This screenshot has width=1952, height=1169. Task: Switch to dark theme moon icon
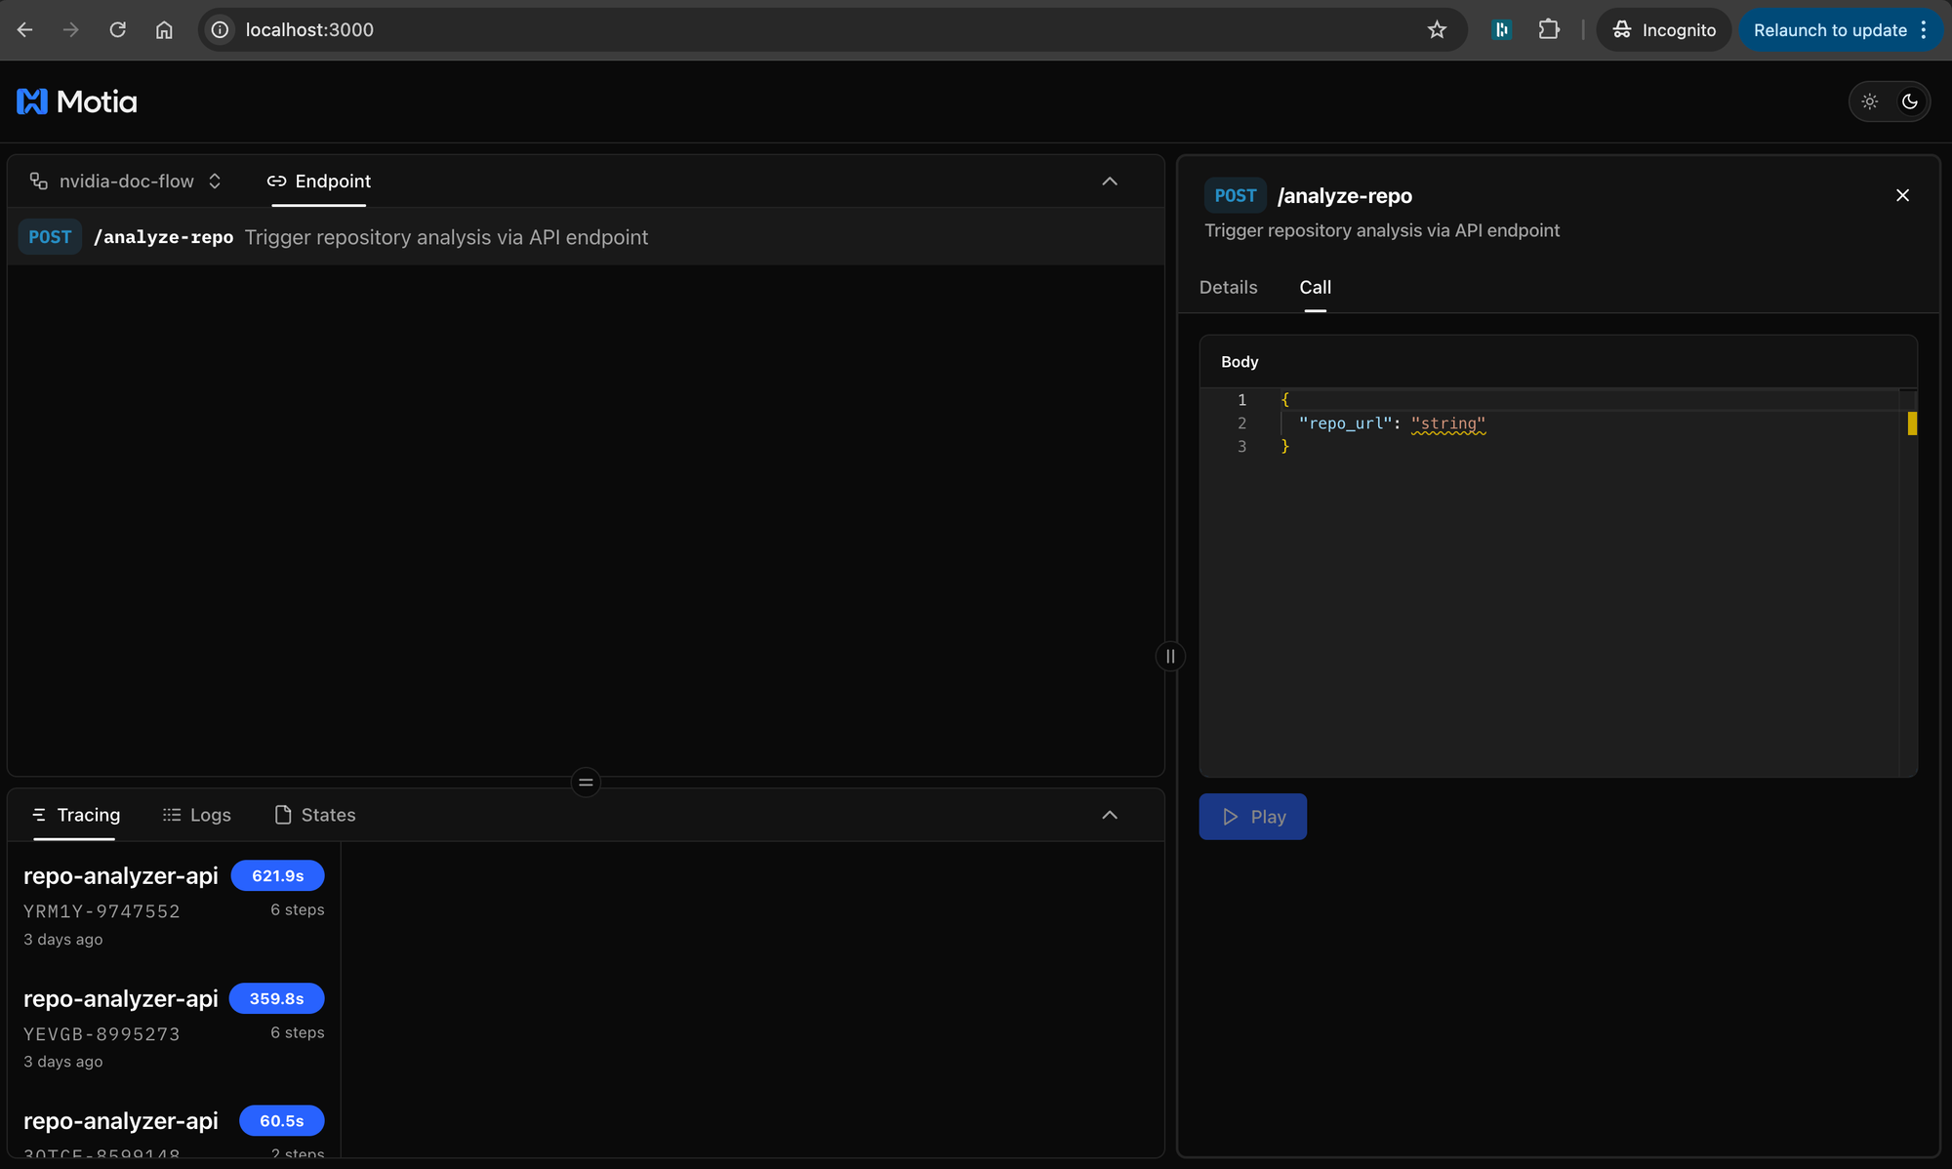1910,101
